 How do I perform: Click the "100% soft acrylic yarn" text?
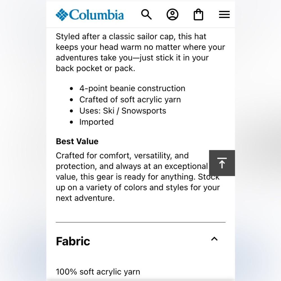[x=98, y=272]
